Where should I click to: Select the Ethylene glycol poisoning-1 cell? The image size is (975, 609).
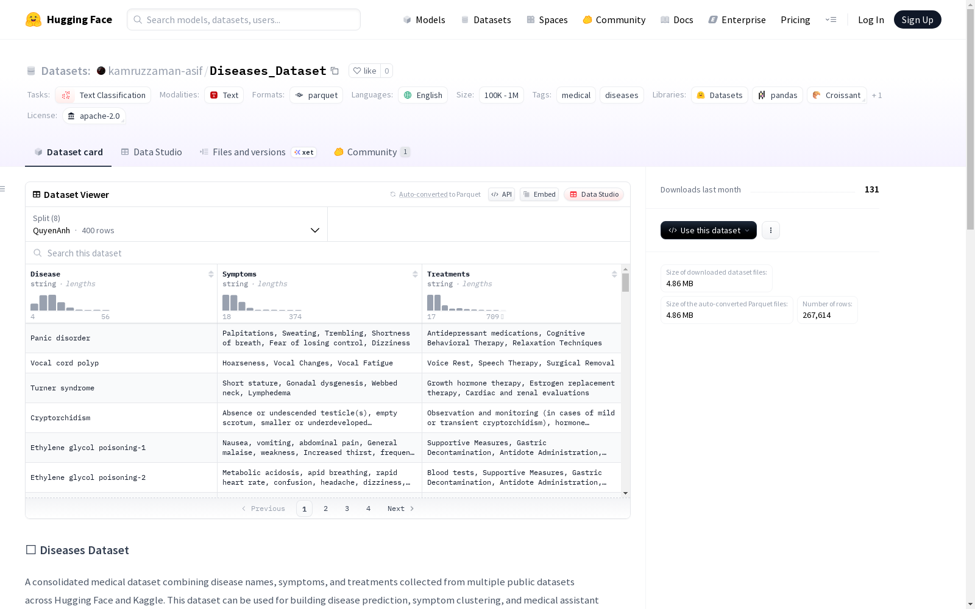coord(121,448)
